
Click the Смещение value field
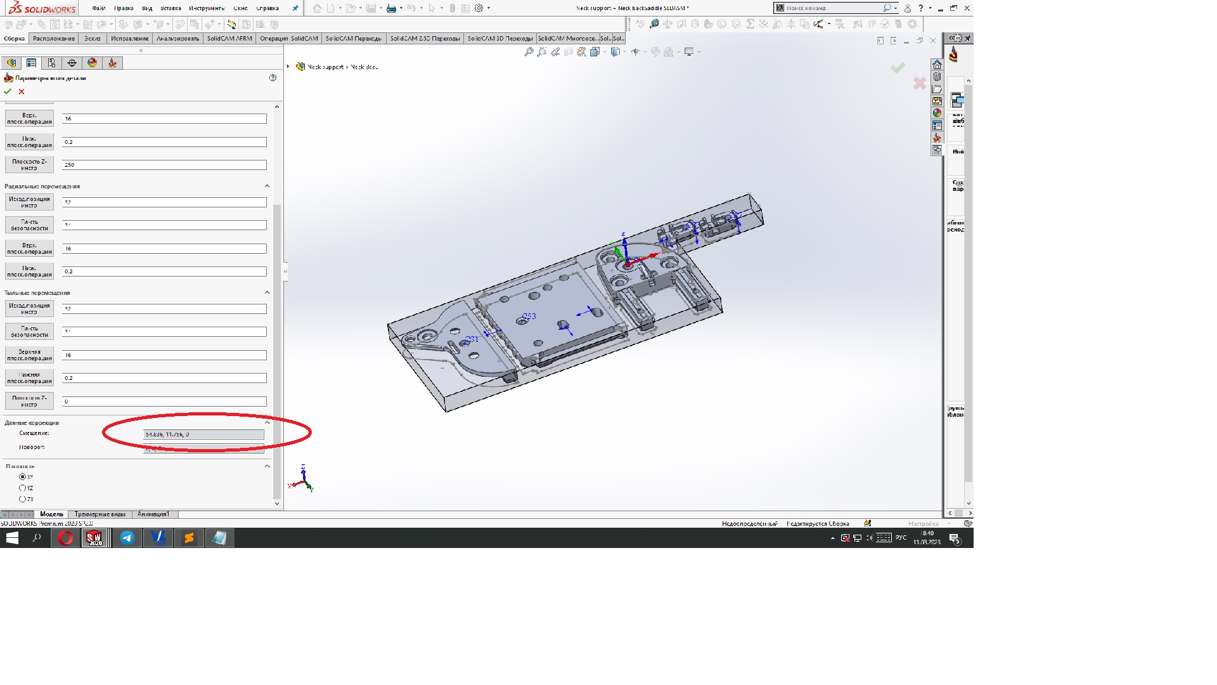point(203,434)
